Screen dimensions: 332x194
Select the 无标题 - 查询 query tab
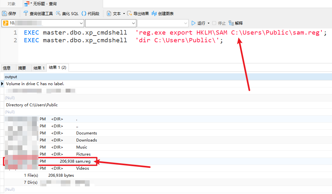45,4
